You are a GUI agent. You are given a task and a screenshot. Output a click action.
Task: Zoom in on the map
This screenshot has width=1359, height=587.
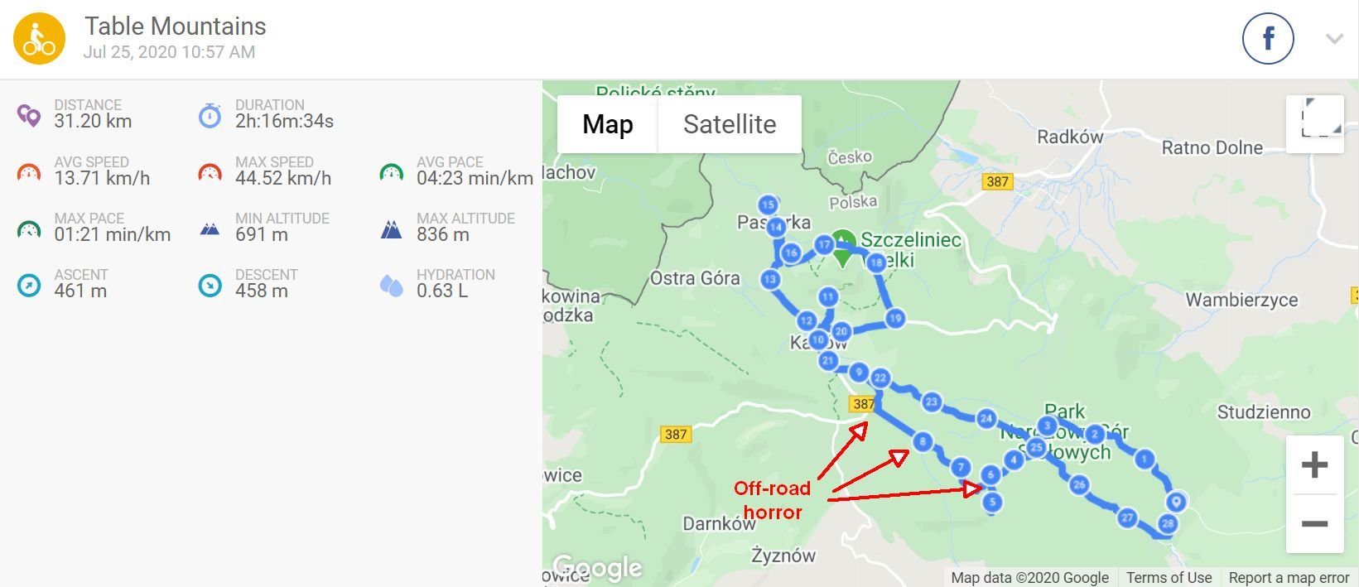tap(1314, 465)
